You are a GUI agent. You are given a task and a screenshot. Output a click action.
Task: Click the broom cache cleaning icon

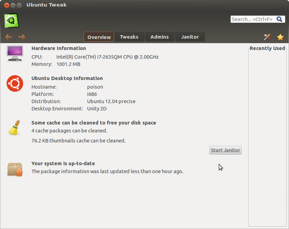click(14, 128)
